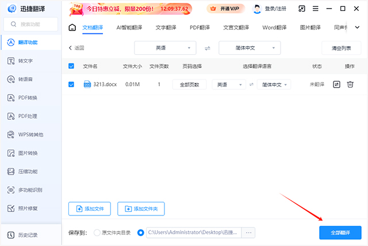Click the 0.01M file size cell
368x246 pixels.
point(133,85)
